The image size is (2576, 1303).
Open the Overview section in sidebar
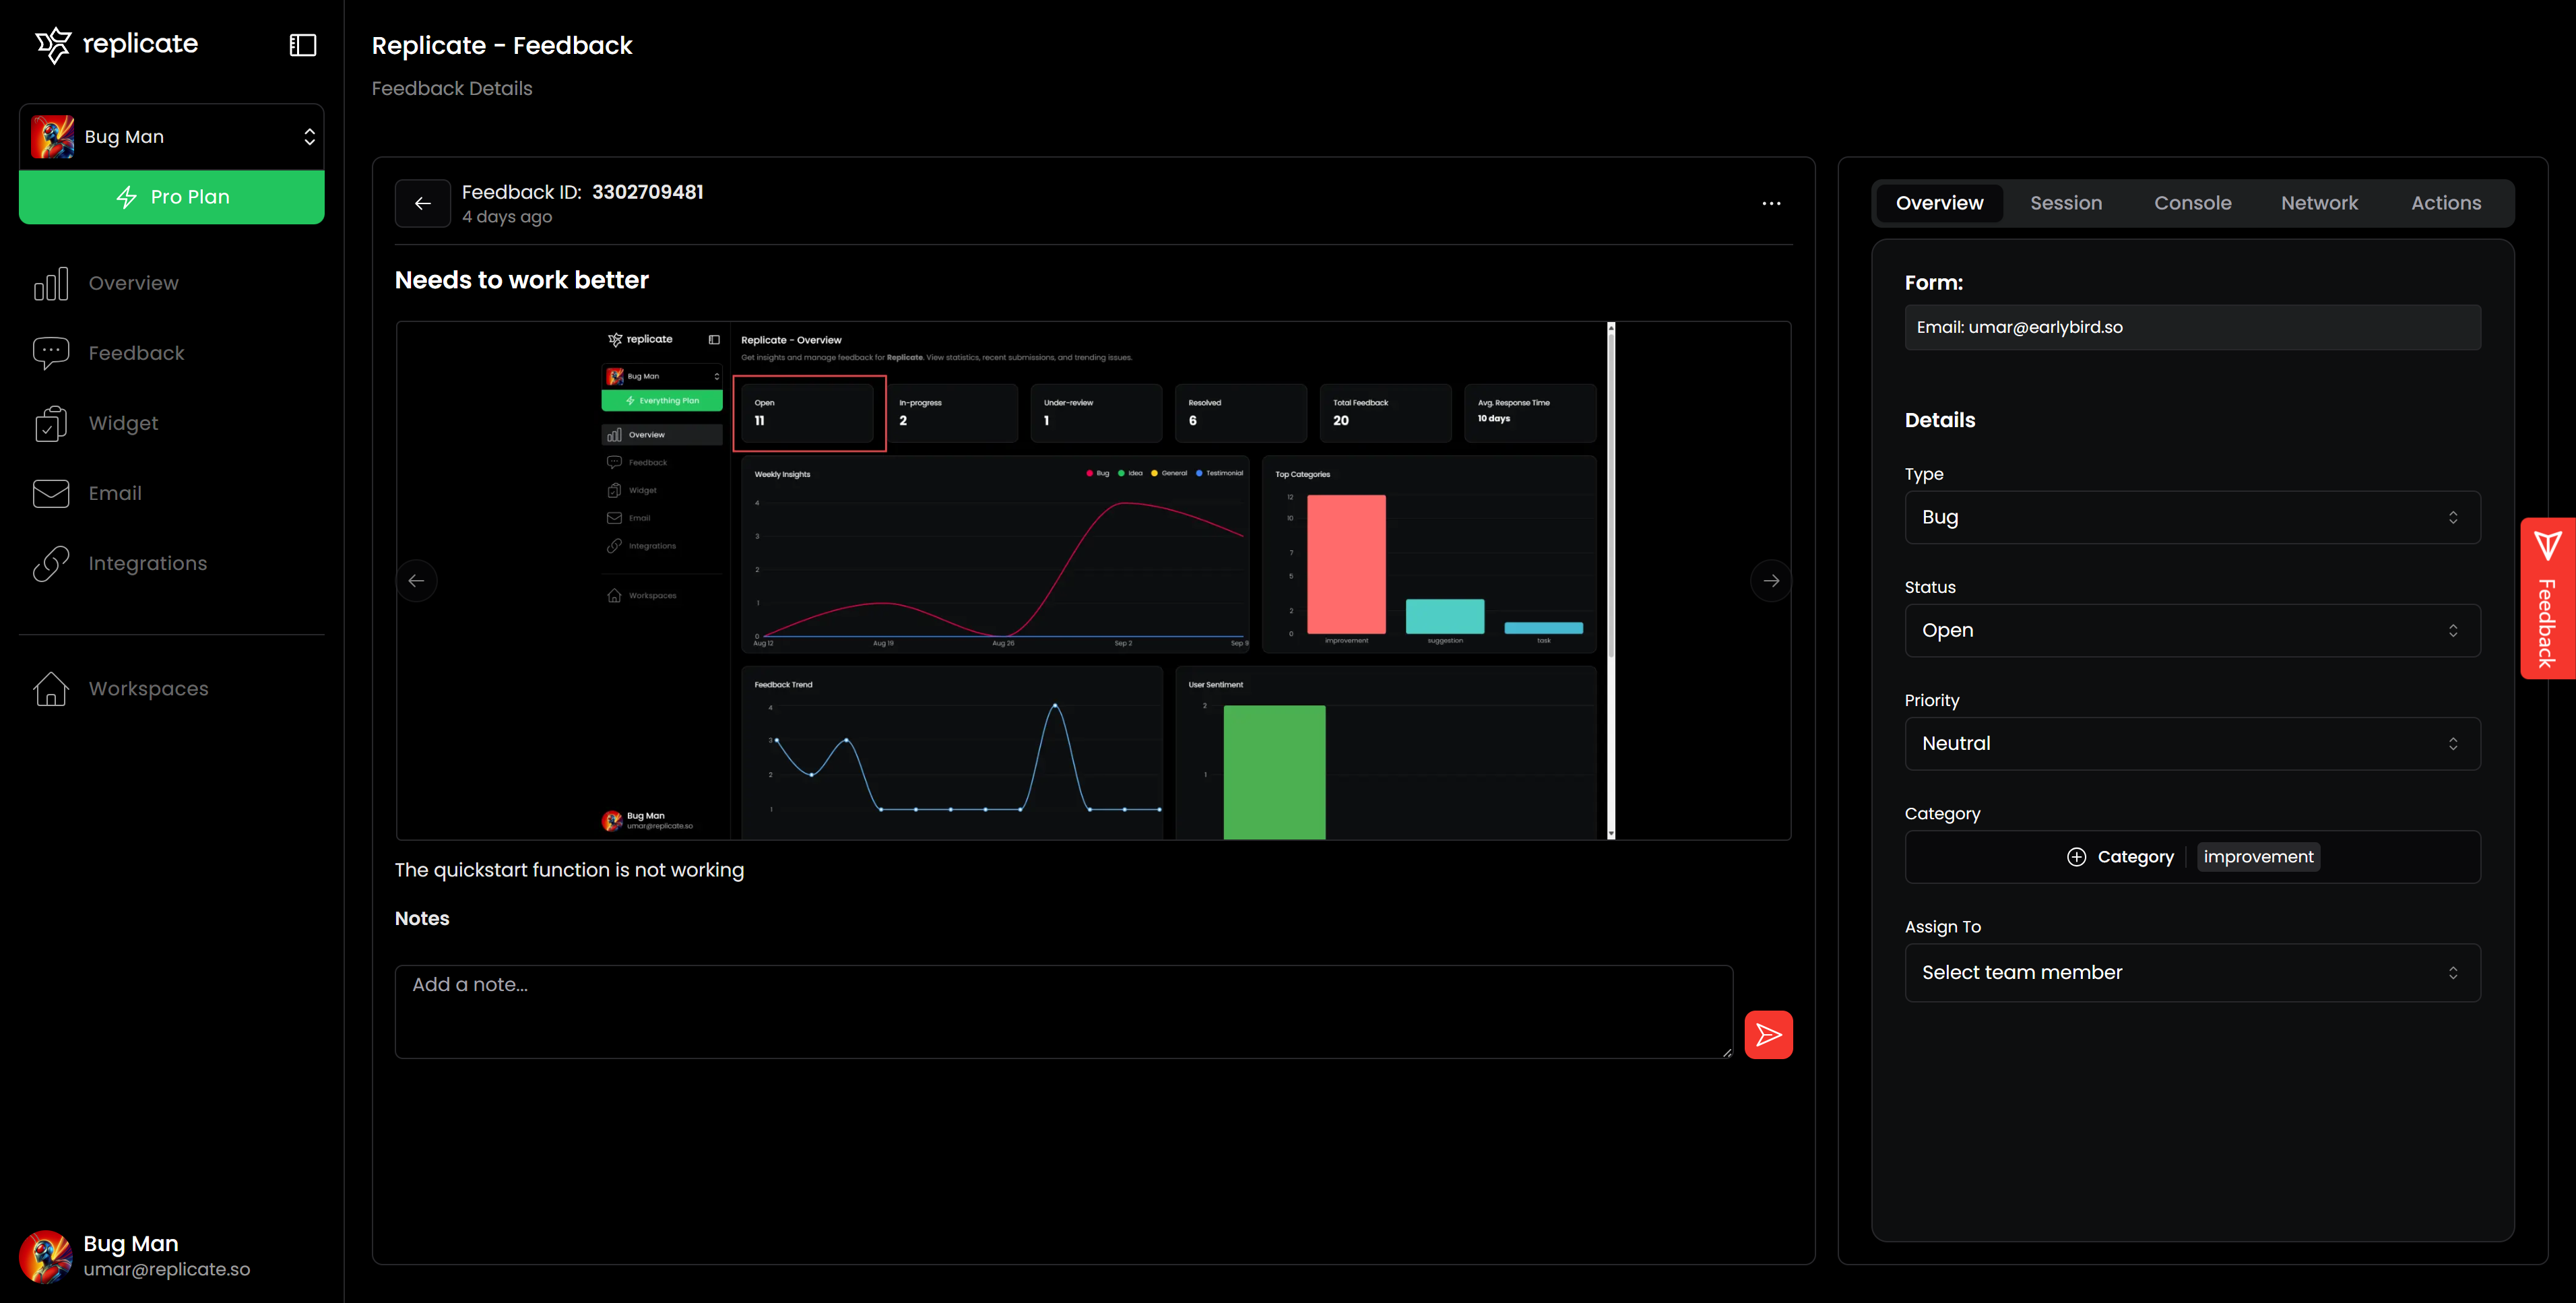point(133,283)
